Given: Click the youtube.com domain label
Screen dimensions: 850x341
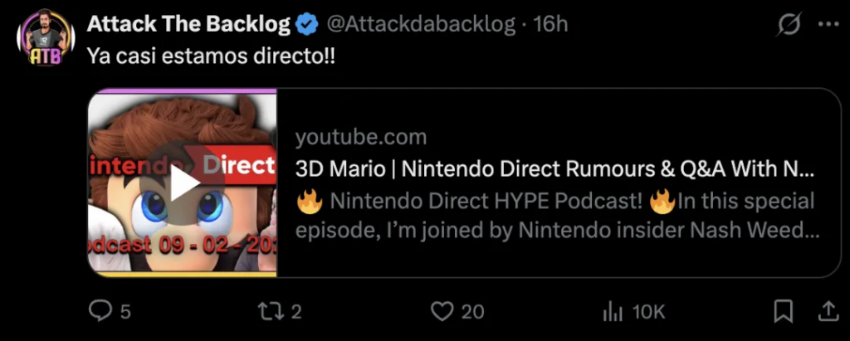Looking at the screenshot, I should pyautogui.click(x=361, y=138).
